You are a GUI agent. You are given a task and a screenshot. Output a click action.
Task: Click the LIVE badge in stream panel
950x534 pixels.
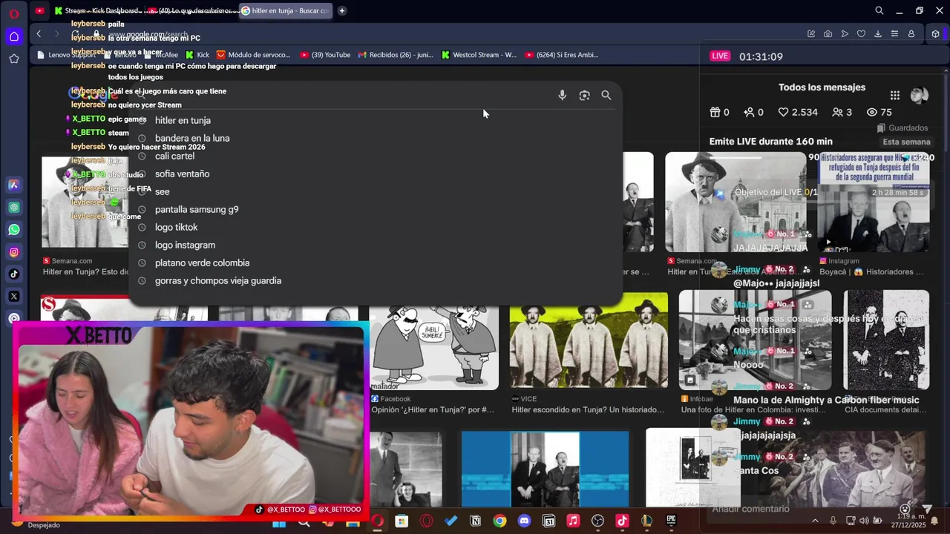pos(720,56)
